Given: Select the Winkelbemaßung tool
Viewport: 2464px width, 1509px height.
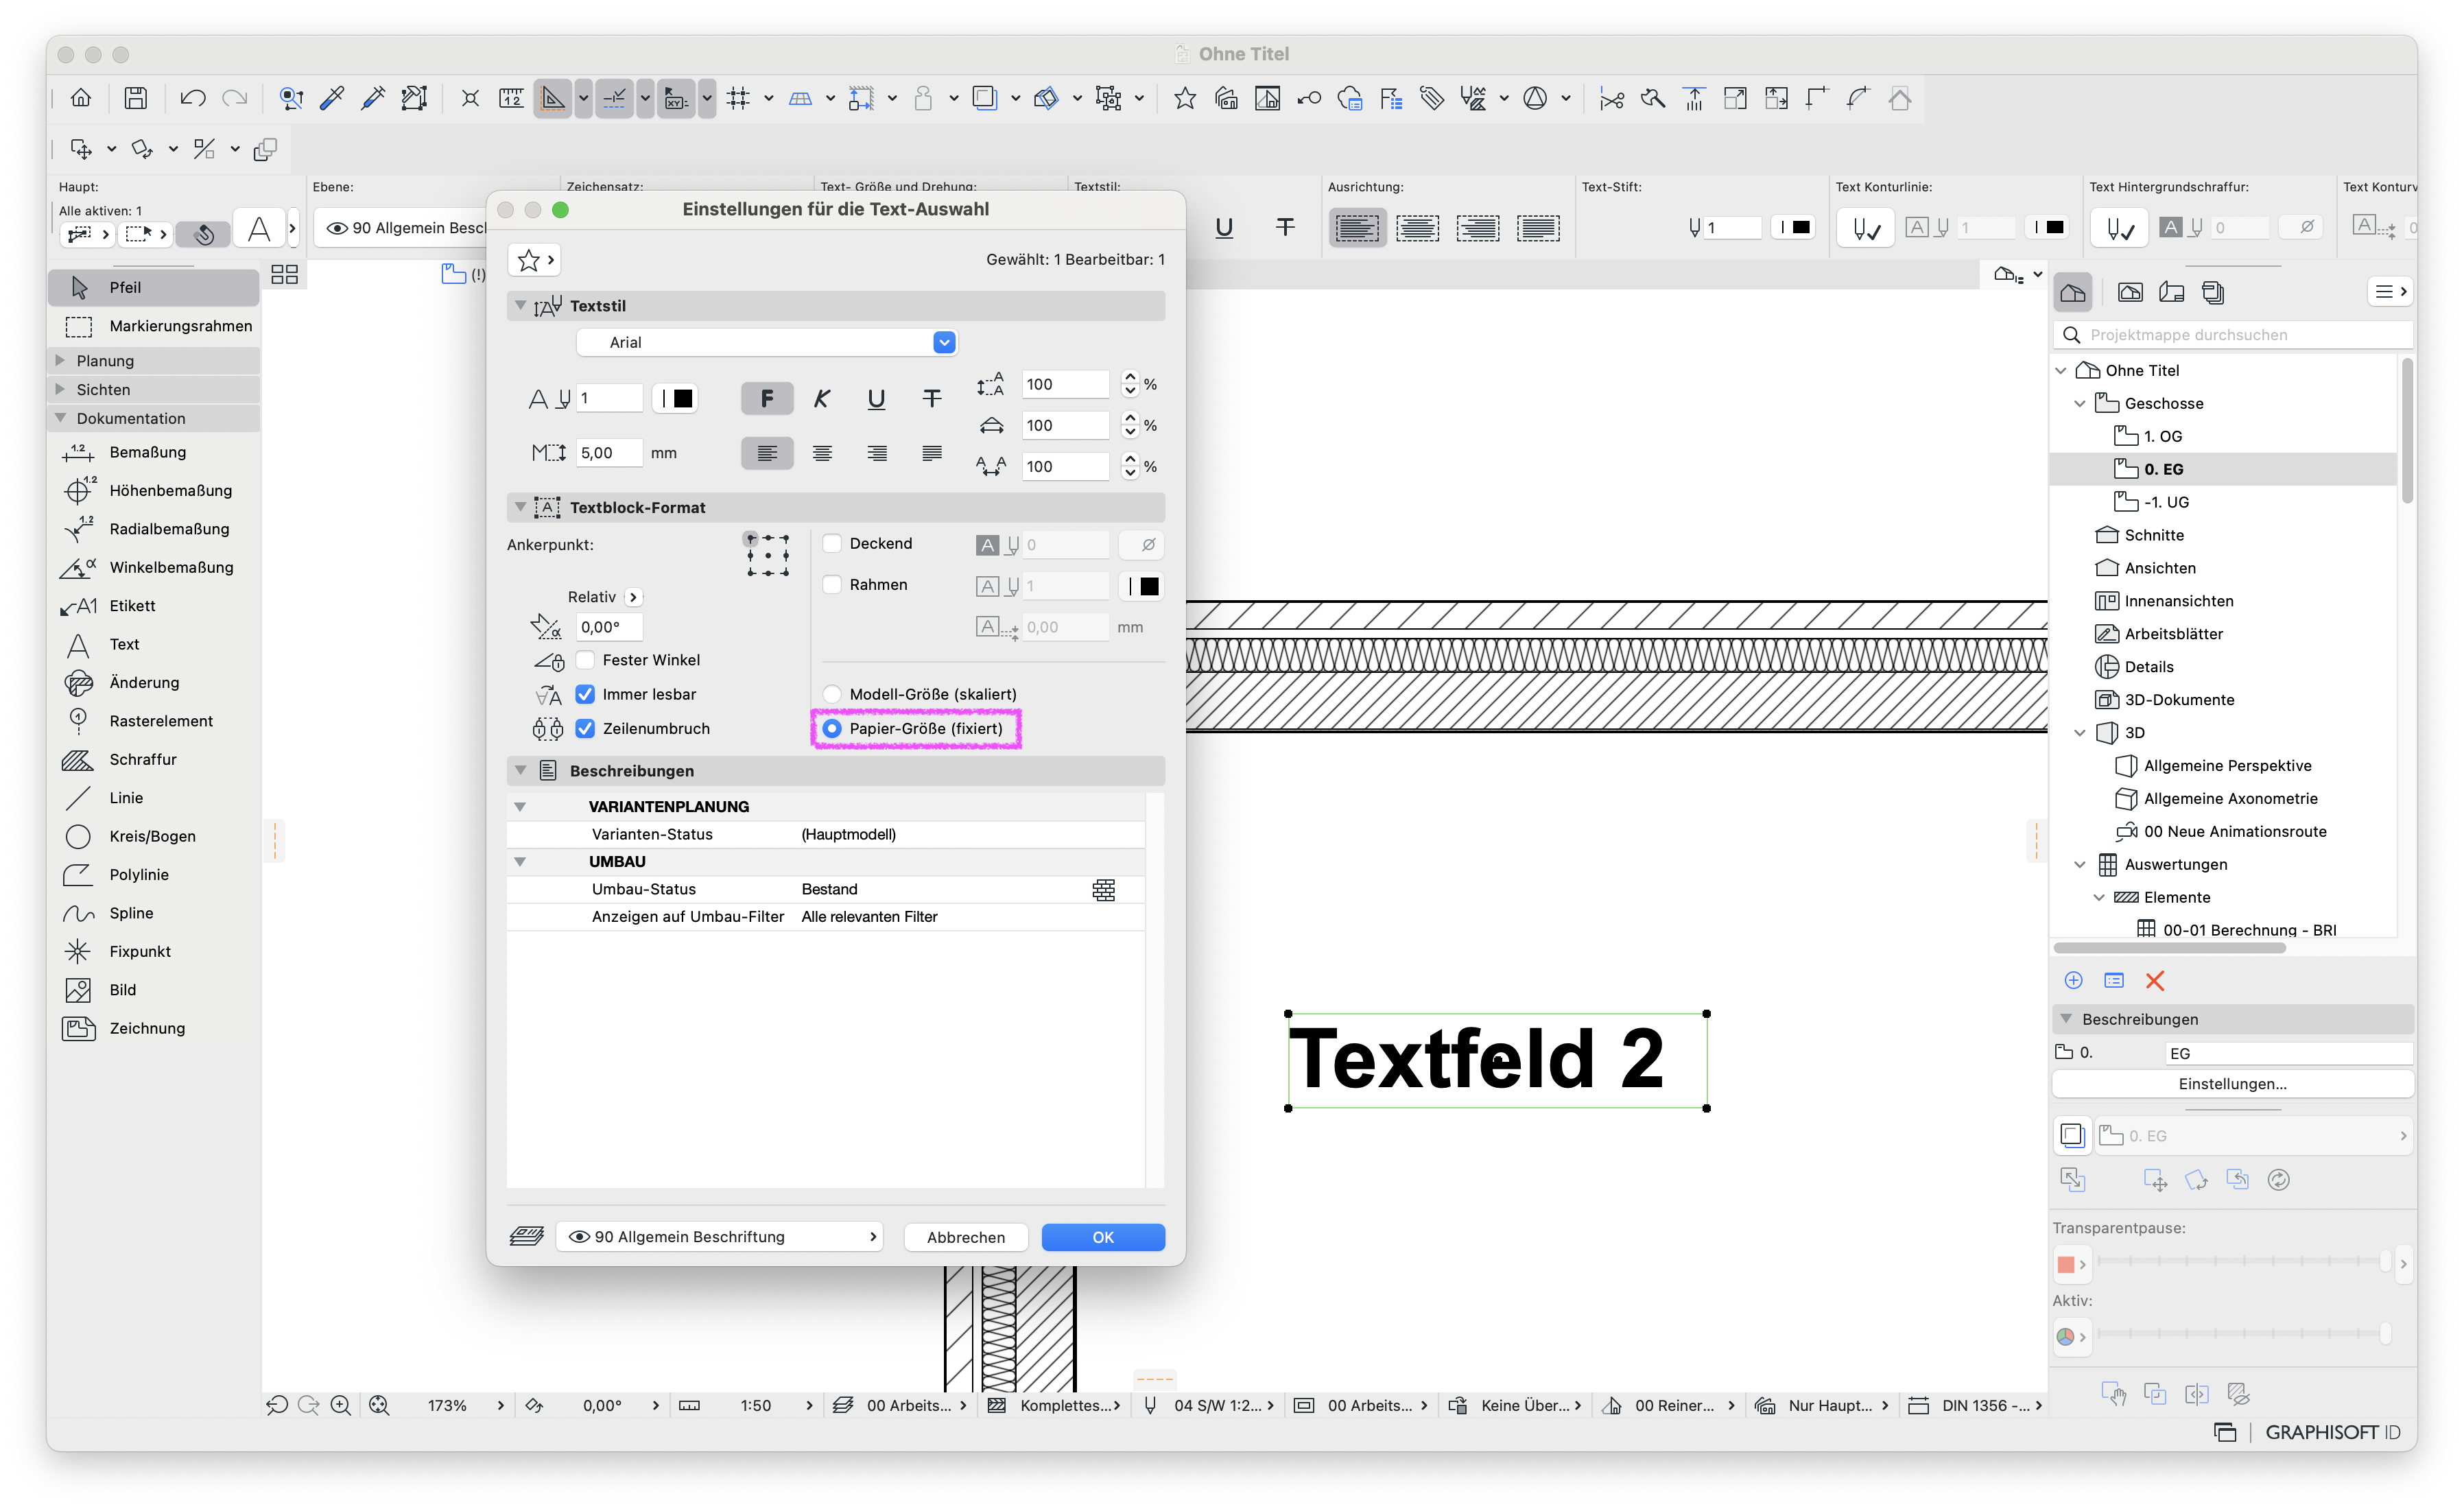Looking at the screenshot, I should pyautogui.click(x=153, y=567).
